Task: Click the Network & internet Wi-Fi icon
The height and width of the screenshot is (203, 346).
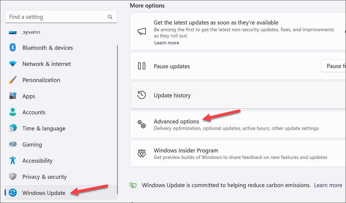Action: [12, 64]
